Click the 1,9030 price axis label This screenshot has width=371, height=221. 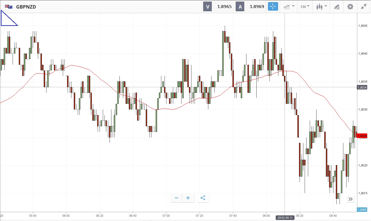pyautogui.click(x=363, y=109)
